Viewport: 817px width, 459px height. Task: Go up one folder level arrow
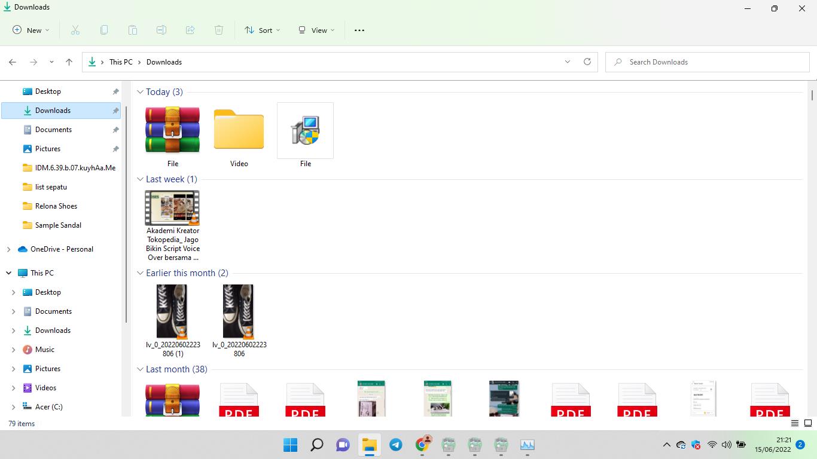pos(69,62)
